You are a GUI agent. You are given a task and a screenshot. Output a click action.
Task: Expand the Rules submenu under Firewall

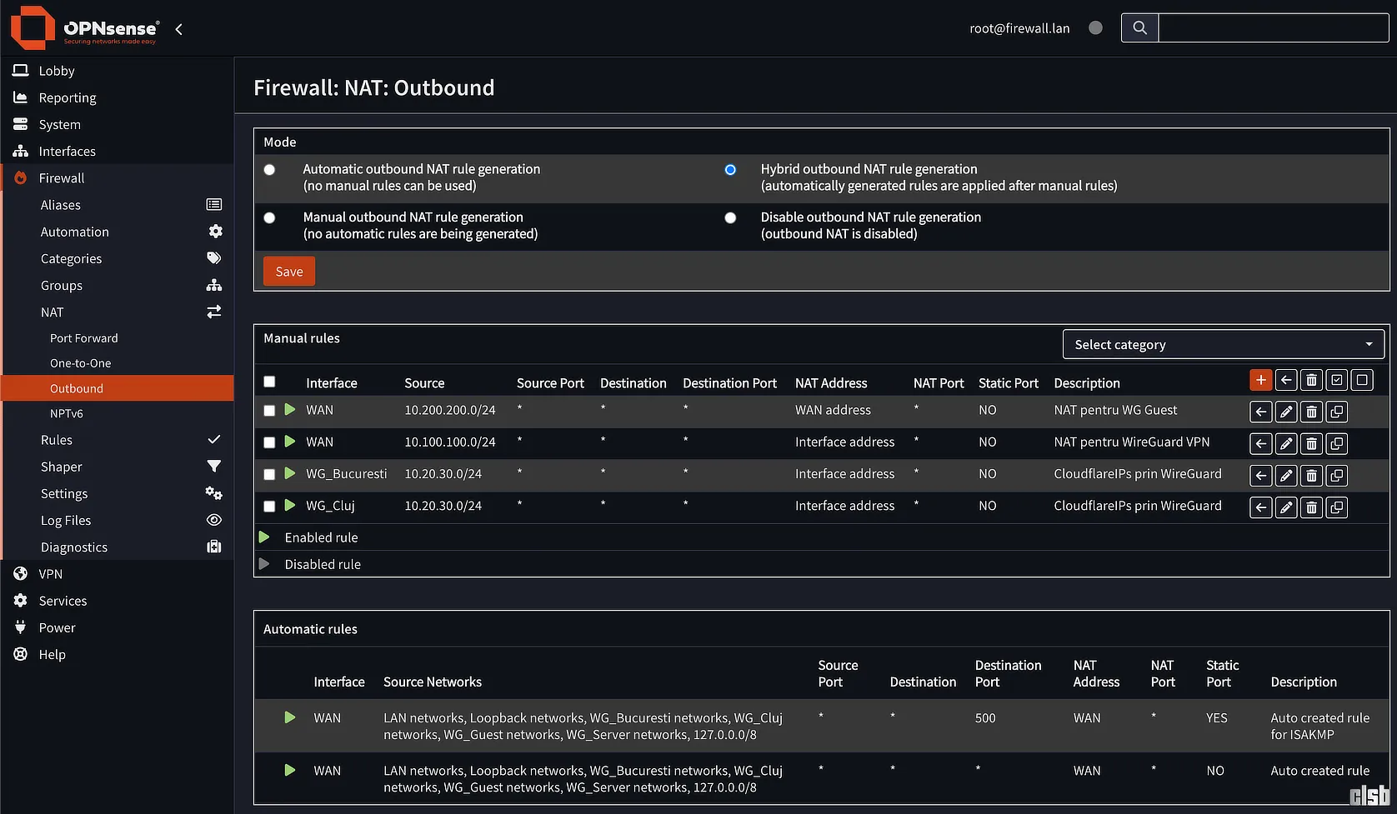pos(57,440)
